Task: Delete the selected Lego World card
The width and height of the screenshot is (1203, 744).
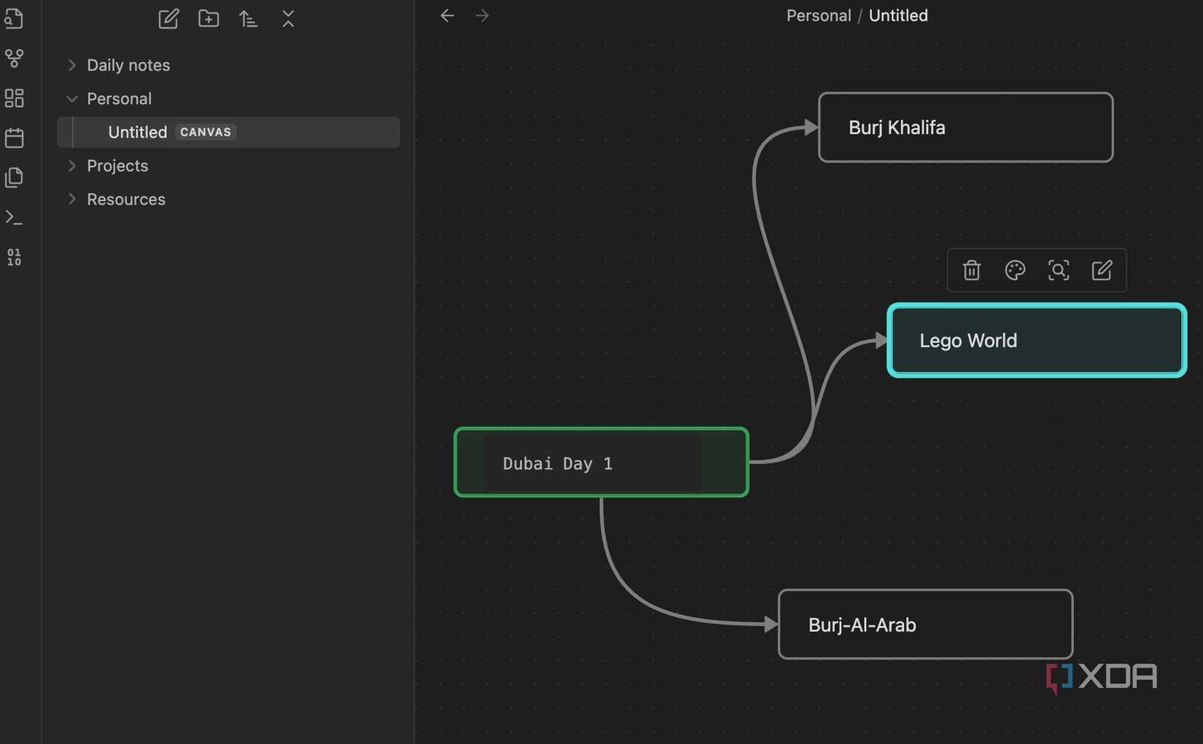Action: pyautogui.click(x=971, y=270)
